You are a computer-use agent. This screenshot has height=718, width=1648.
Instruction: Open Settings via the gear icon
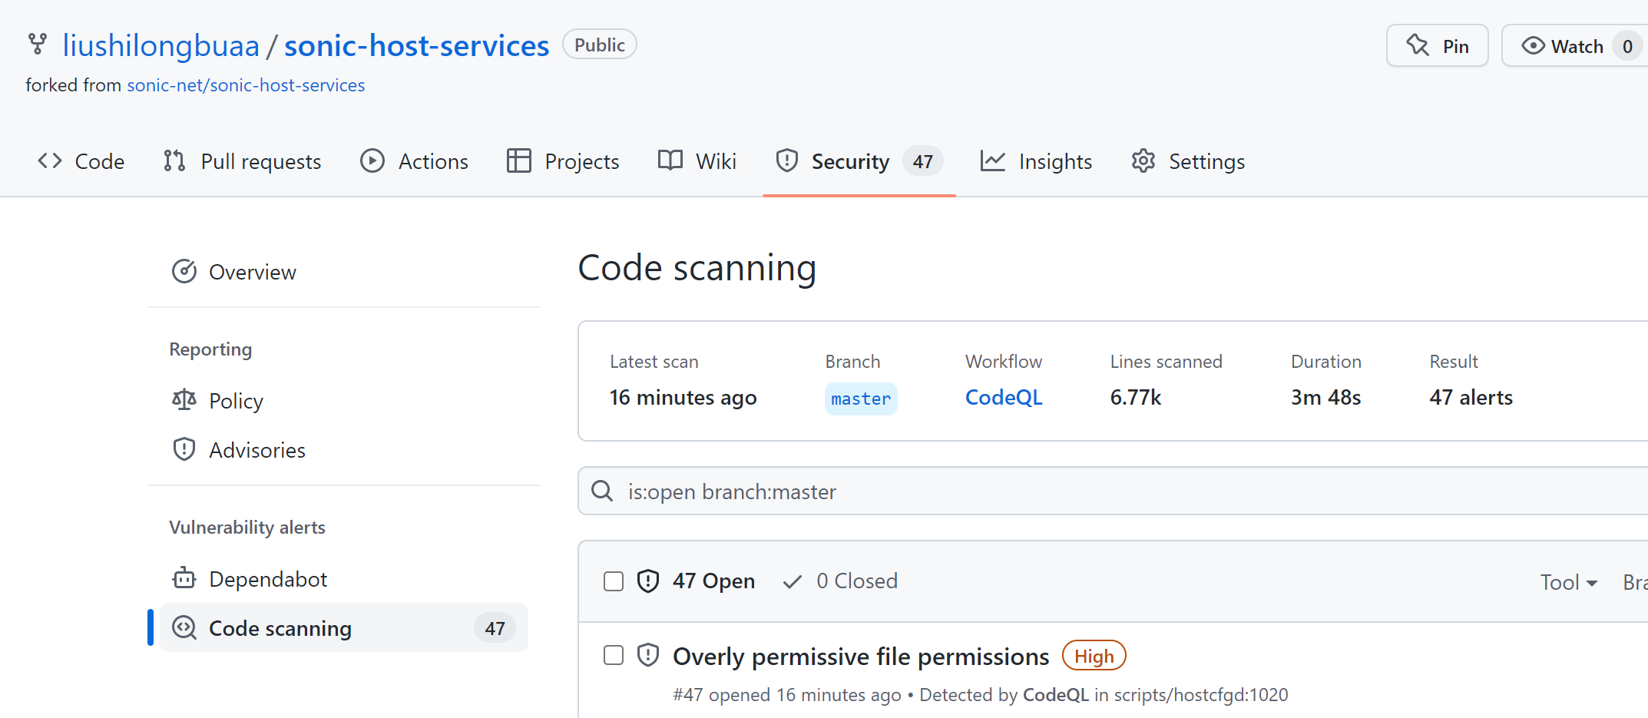(x=1143, y=160)
